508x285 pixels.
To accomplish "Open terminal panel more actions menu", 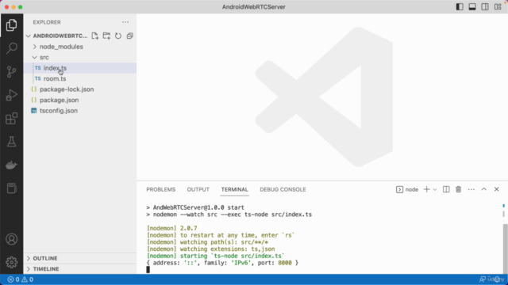I will 471,189.
